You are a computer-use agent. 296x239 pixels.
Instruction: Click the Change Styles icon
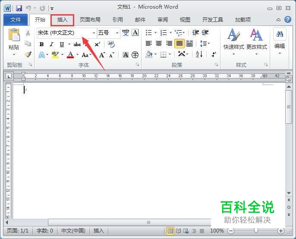tap(256, 35)
